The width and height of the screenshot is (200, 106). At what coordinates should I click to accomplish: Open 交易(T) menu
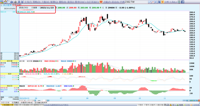[x=28, y=2]
